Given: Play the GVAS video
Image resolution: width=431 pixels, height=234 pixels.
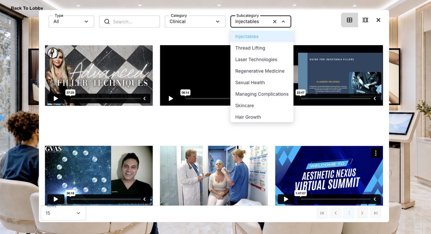Looking at the screenshot, I should tap(56, 199).
